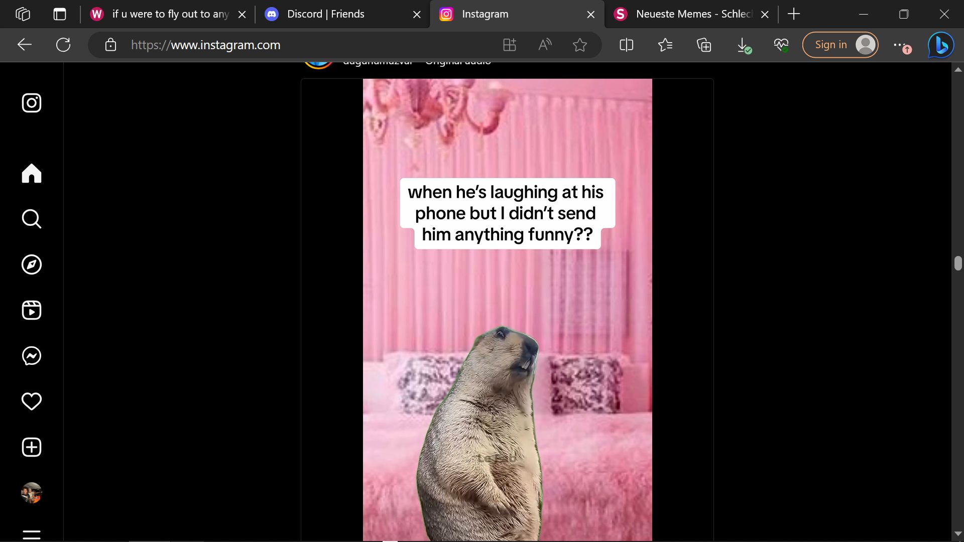Open the Reels icon in sidebar
Screen dimensions: 964x542
pos(31,310)
